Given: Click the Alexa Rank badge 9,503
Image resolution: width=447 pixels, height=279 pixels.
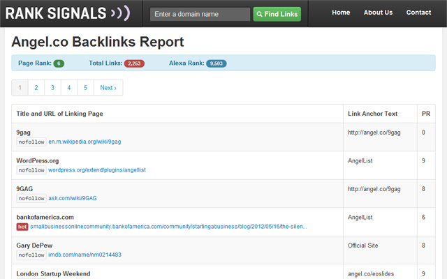Looking at the screenshot, I should (217, 63).
